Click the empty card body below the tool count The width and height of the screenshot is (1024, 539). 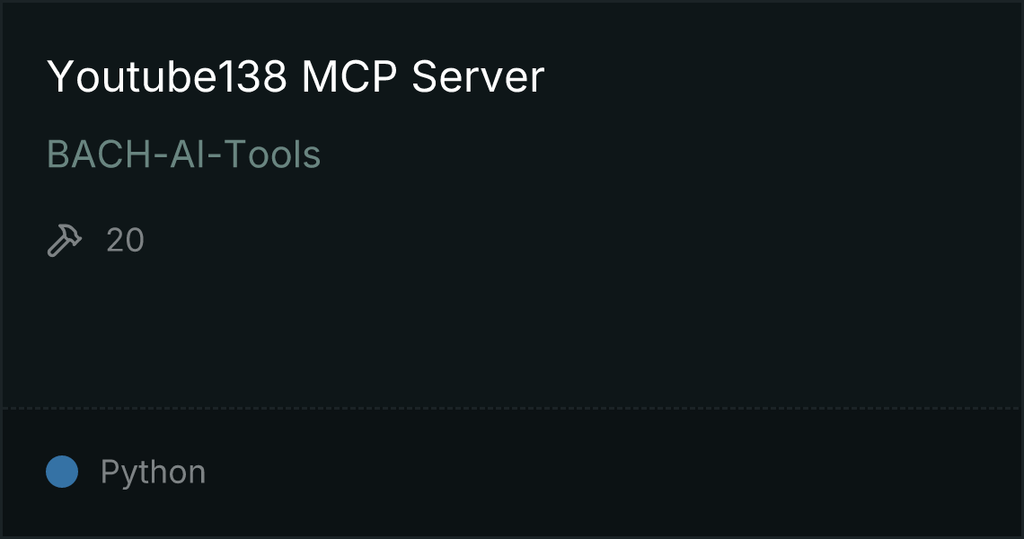click(512, 330)
